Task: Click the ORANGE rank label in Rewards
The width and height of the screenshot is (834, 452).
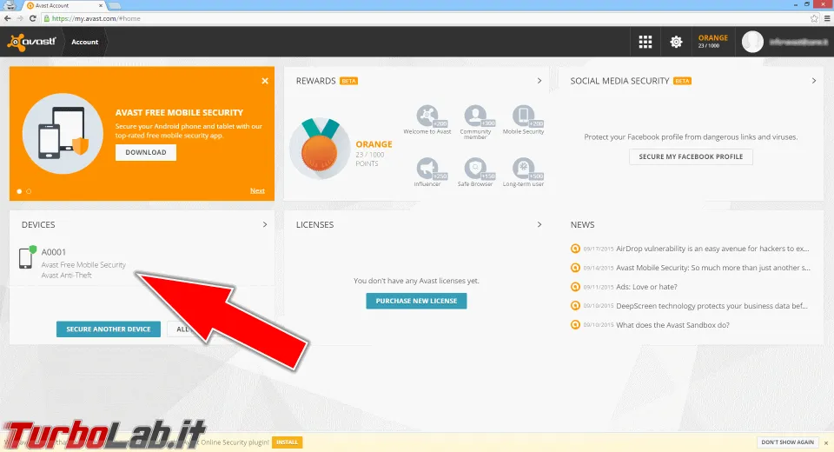Action: coord(374,144)
